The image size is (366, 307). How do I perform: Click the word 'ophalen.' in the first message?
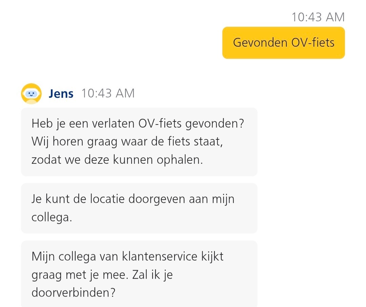point(180,160)
